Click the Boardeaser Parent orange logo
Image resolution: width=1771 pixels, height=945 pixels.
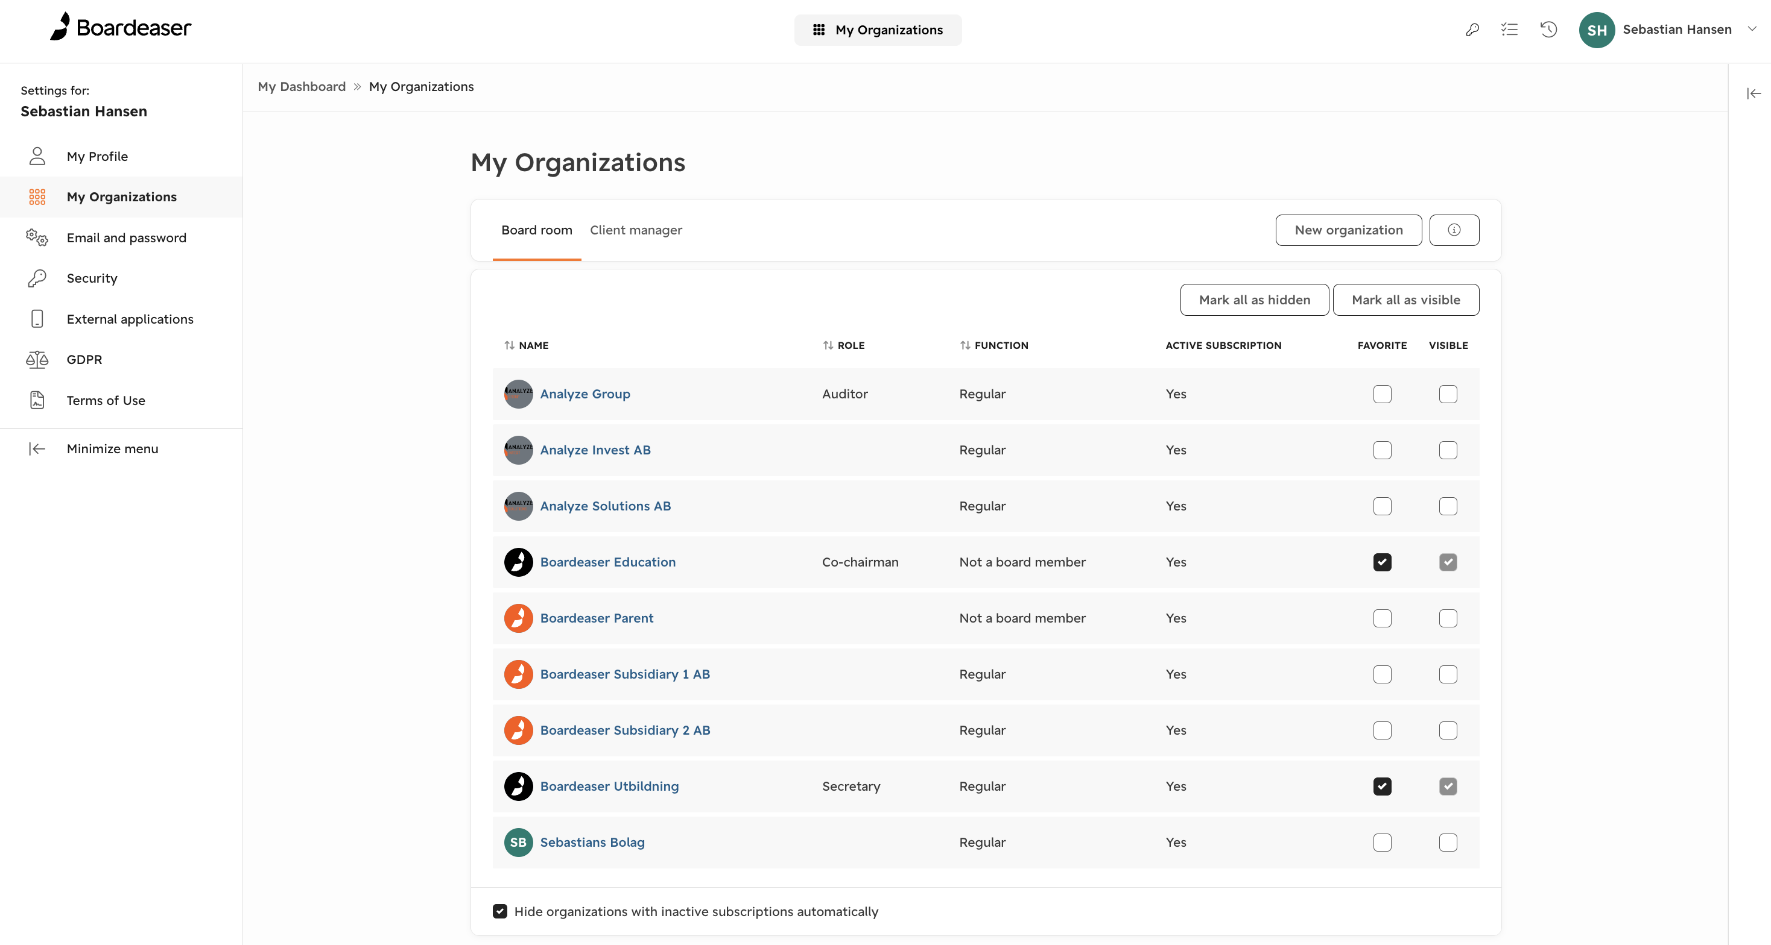pyautogui.click(x=518, y=618)
